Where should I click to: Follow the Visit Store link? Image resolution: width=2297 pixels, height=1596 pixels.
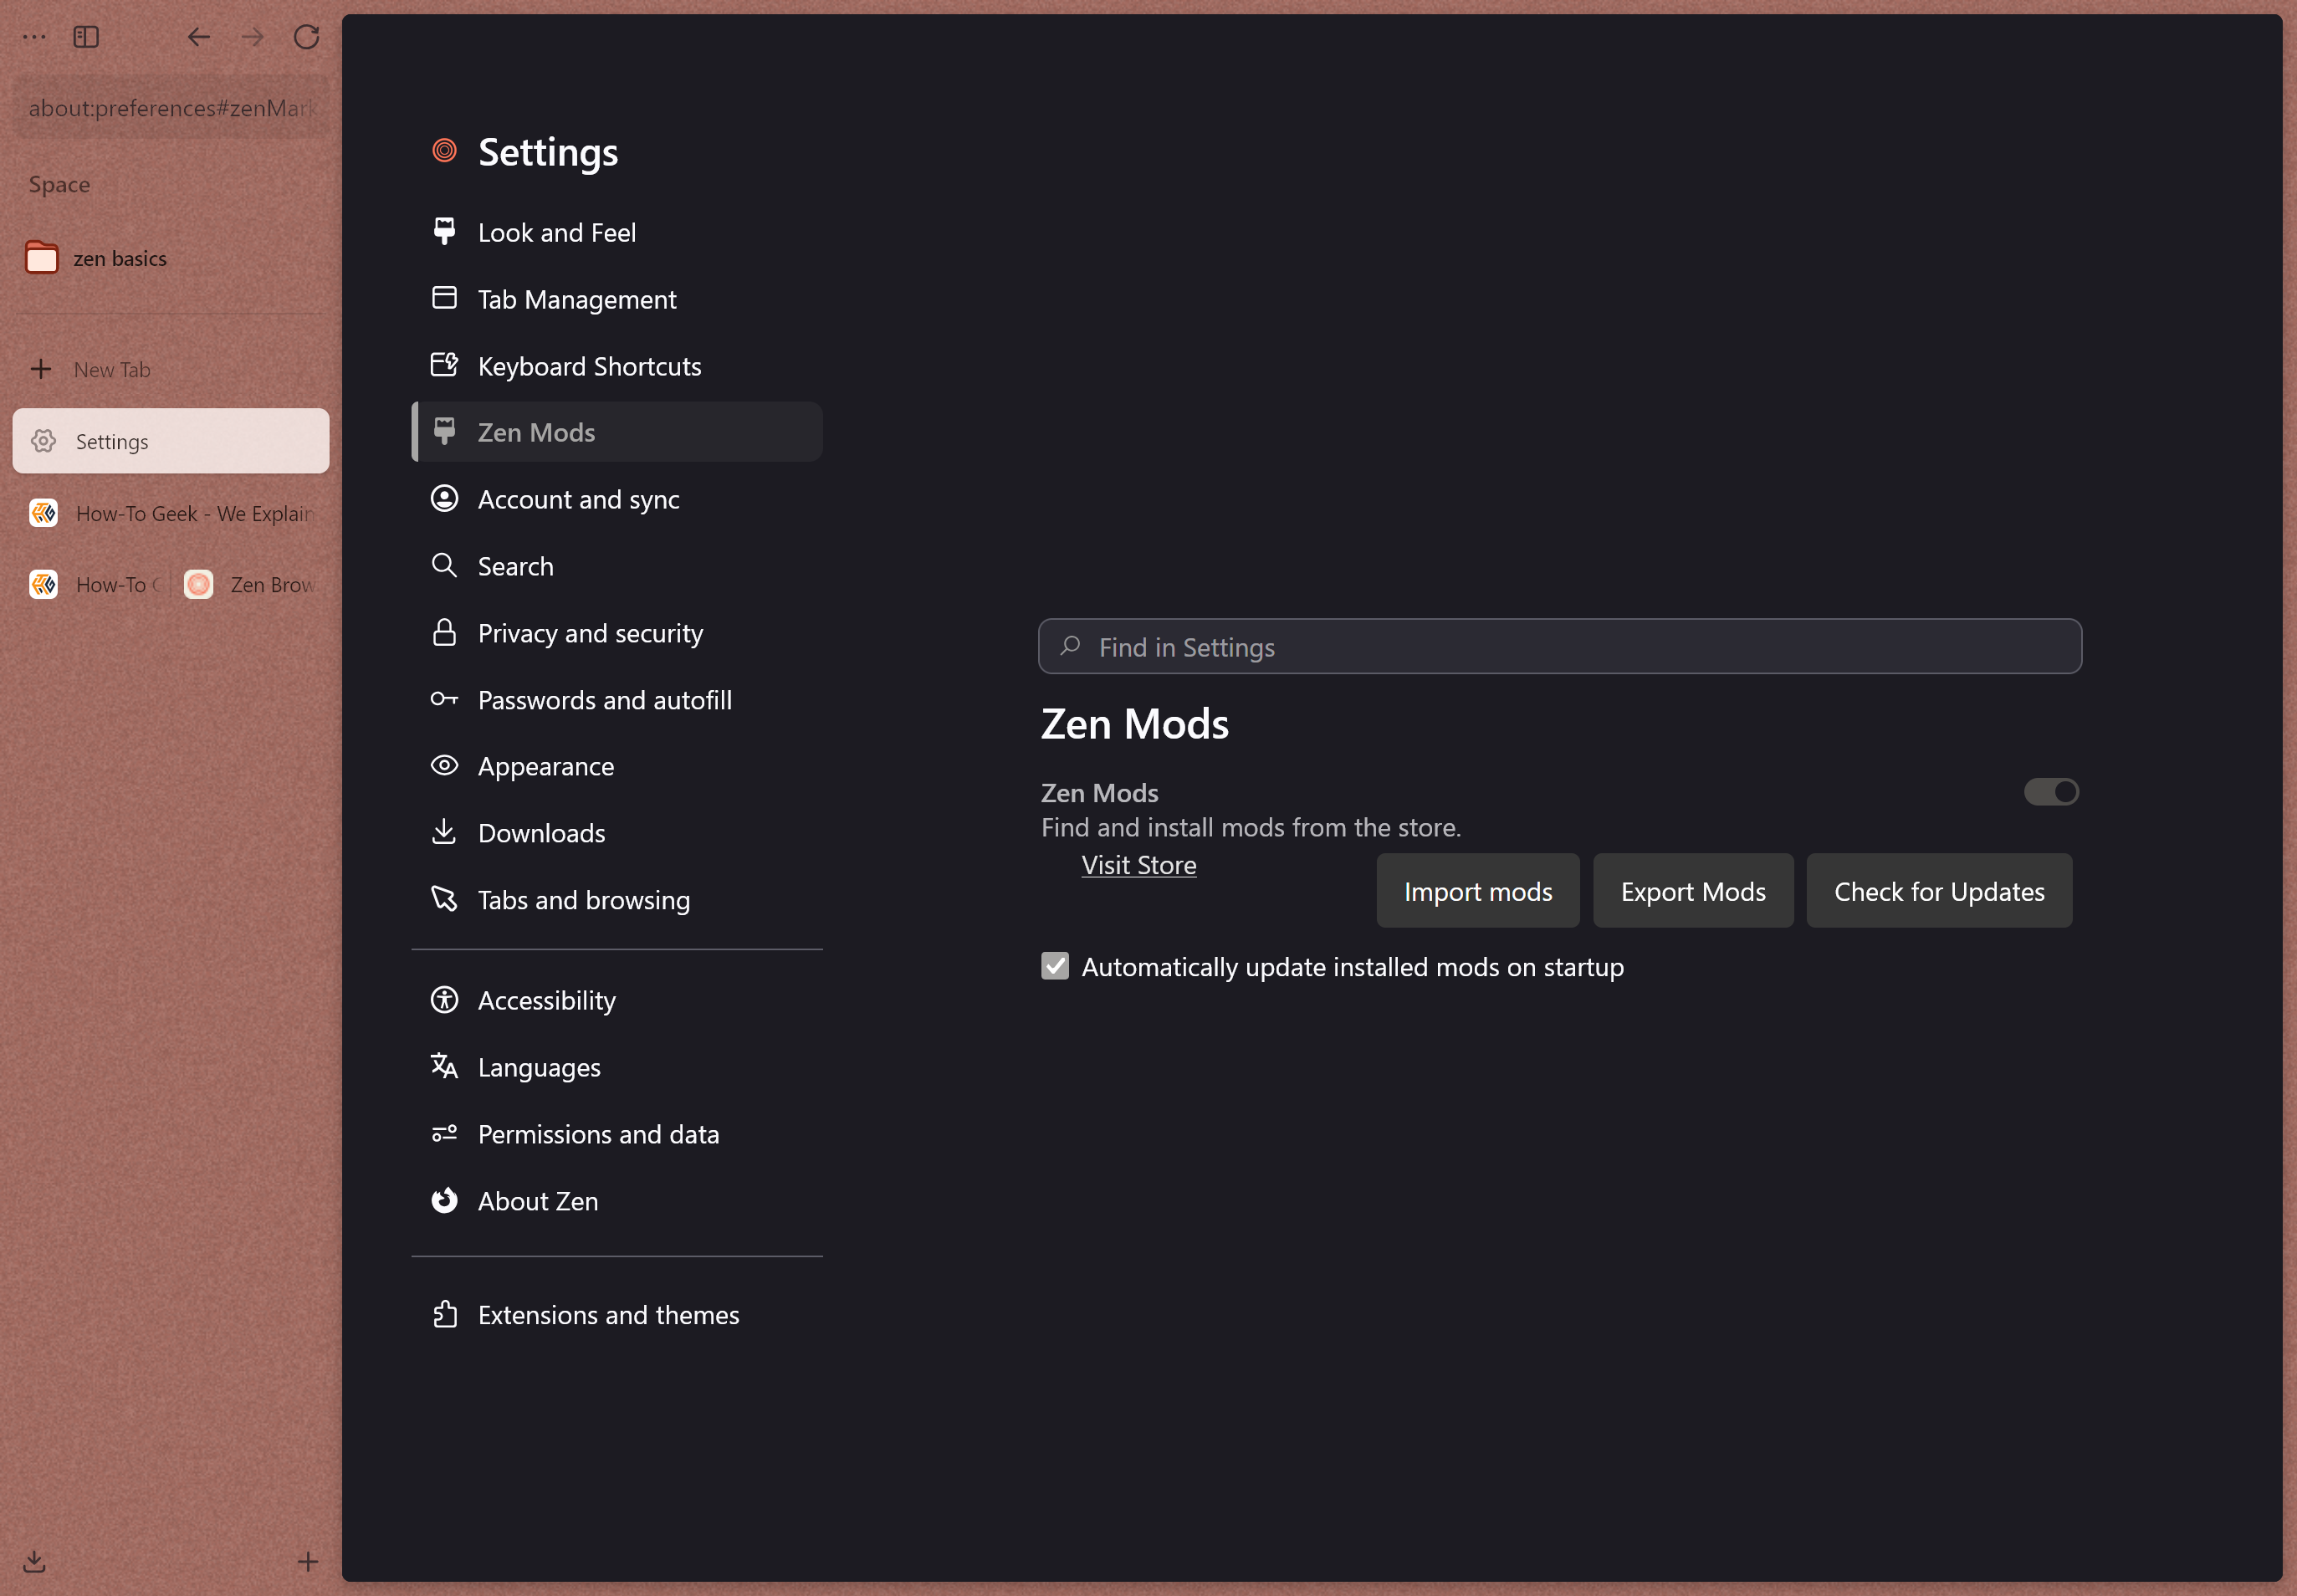pos(1138,865)
